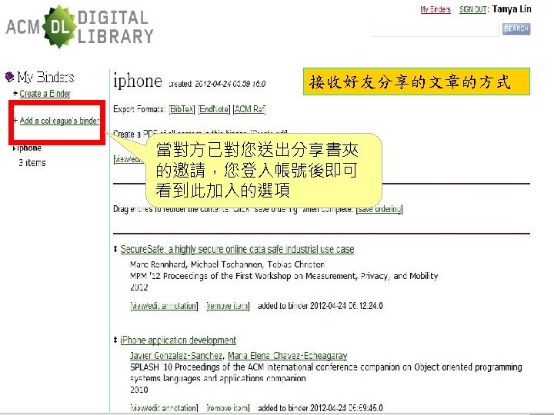This screenshot has width=554, height=415.
Task: Click Add a colleague's binder link
Action: (59, 121)
